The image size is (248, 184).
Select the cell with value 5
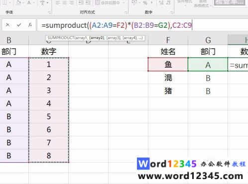point(49,116)
